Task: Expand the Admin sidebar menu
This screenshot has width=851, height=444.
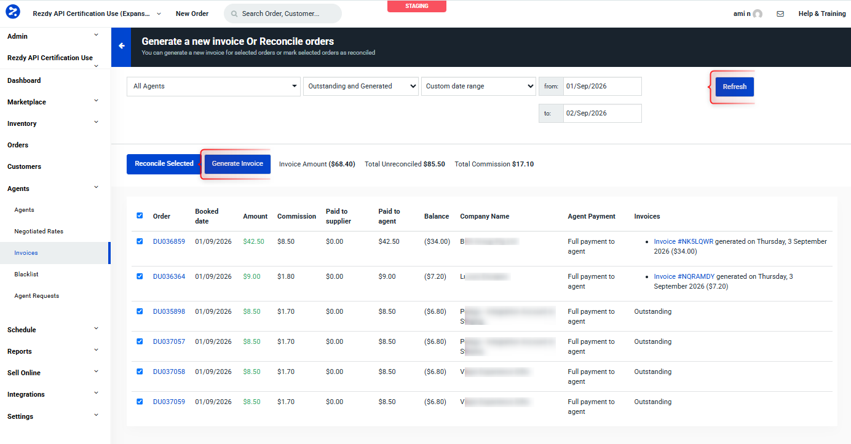Action: click(x=96, y=36)
